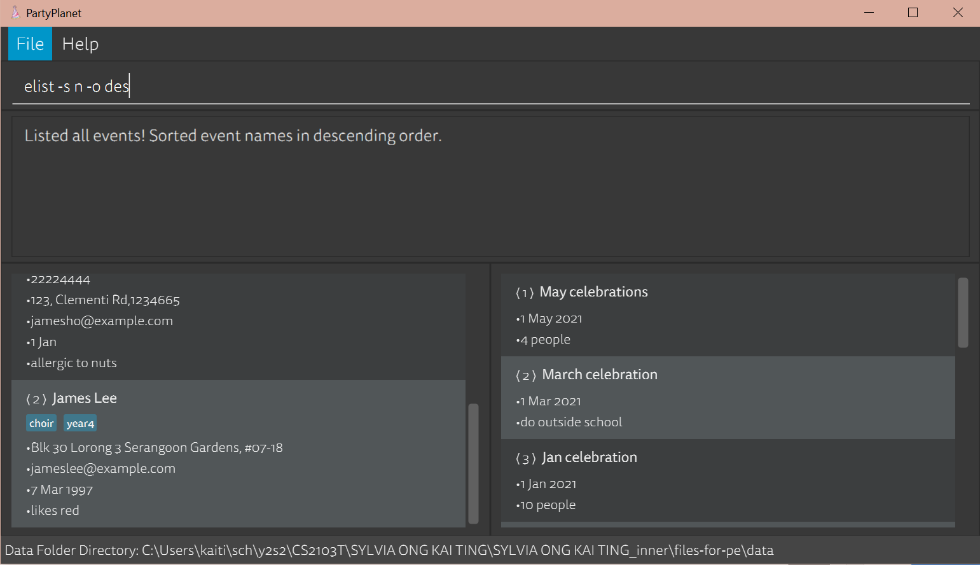Click the '1 Mar 2021' event date
Image resolution: width=980 pixels, height=565 pixels.
tap(550, 401)
